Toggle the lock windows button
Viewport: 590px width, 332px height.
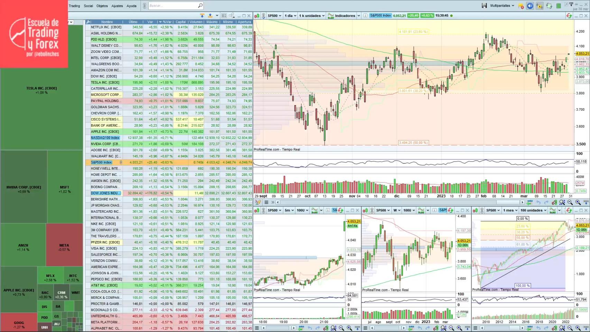tap(540, 6)
